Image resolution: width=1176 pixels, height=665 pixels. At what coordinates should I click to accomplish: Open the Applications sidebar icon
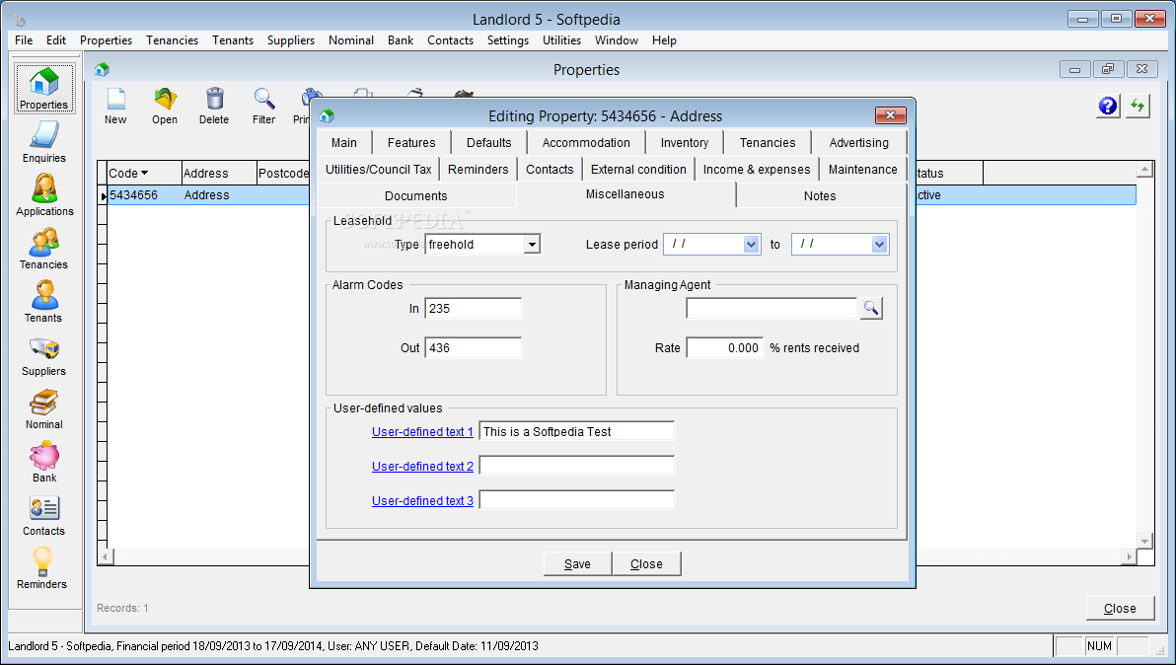pyautogui.click(x=44, y=195)
